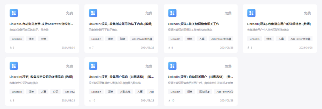
Task: Click download icon on 收集指定公司的详细信息 card
Action: [11, 100]
